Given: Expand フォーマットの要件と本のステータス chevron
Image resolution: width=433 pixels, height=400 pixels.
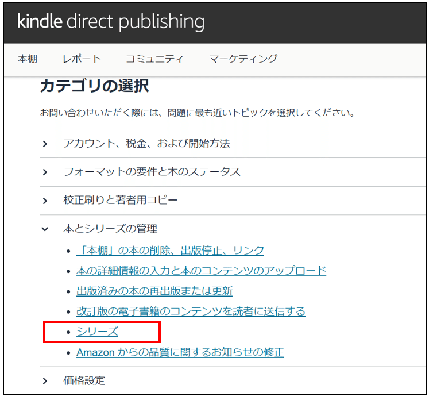Looking at the screenshot, I should [x=45, y=172].
